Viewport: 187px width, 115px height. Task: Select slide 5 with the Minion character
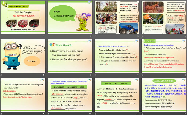point(23,56)
